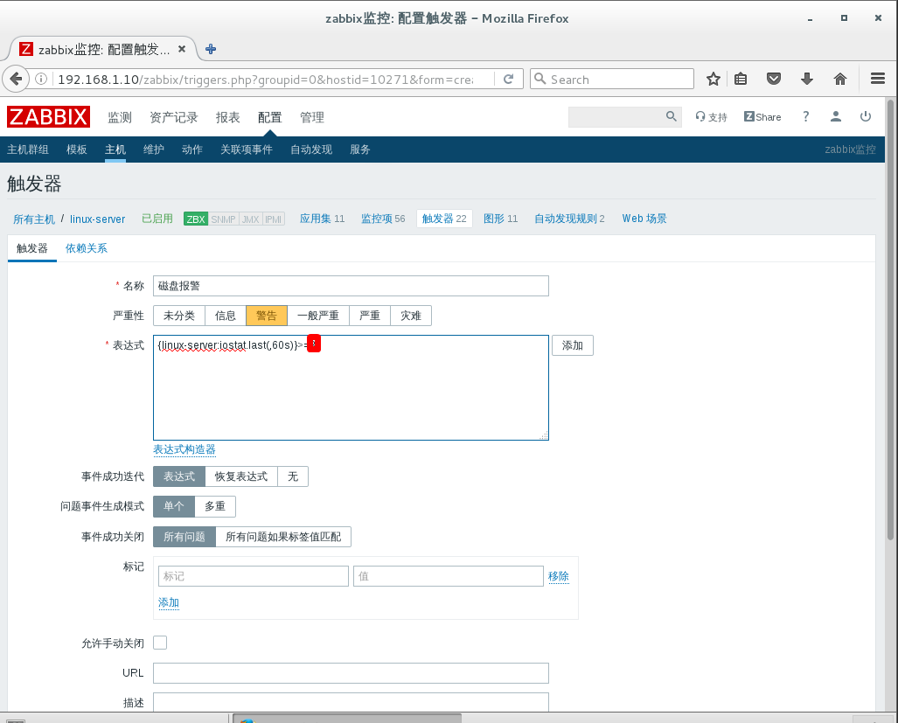Screen dimensions: 898x723
Task: Click Zabbix search magnifier icon
Action: click(672, 117)
